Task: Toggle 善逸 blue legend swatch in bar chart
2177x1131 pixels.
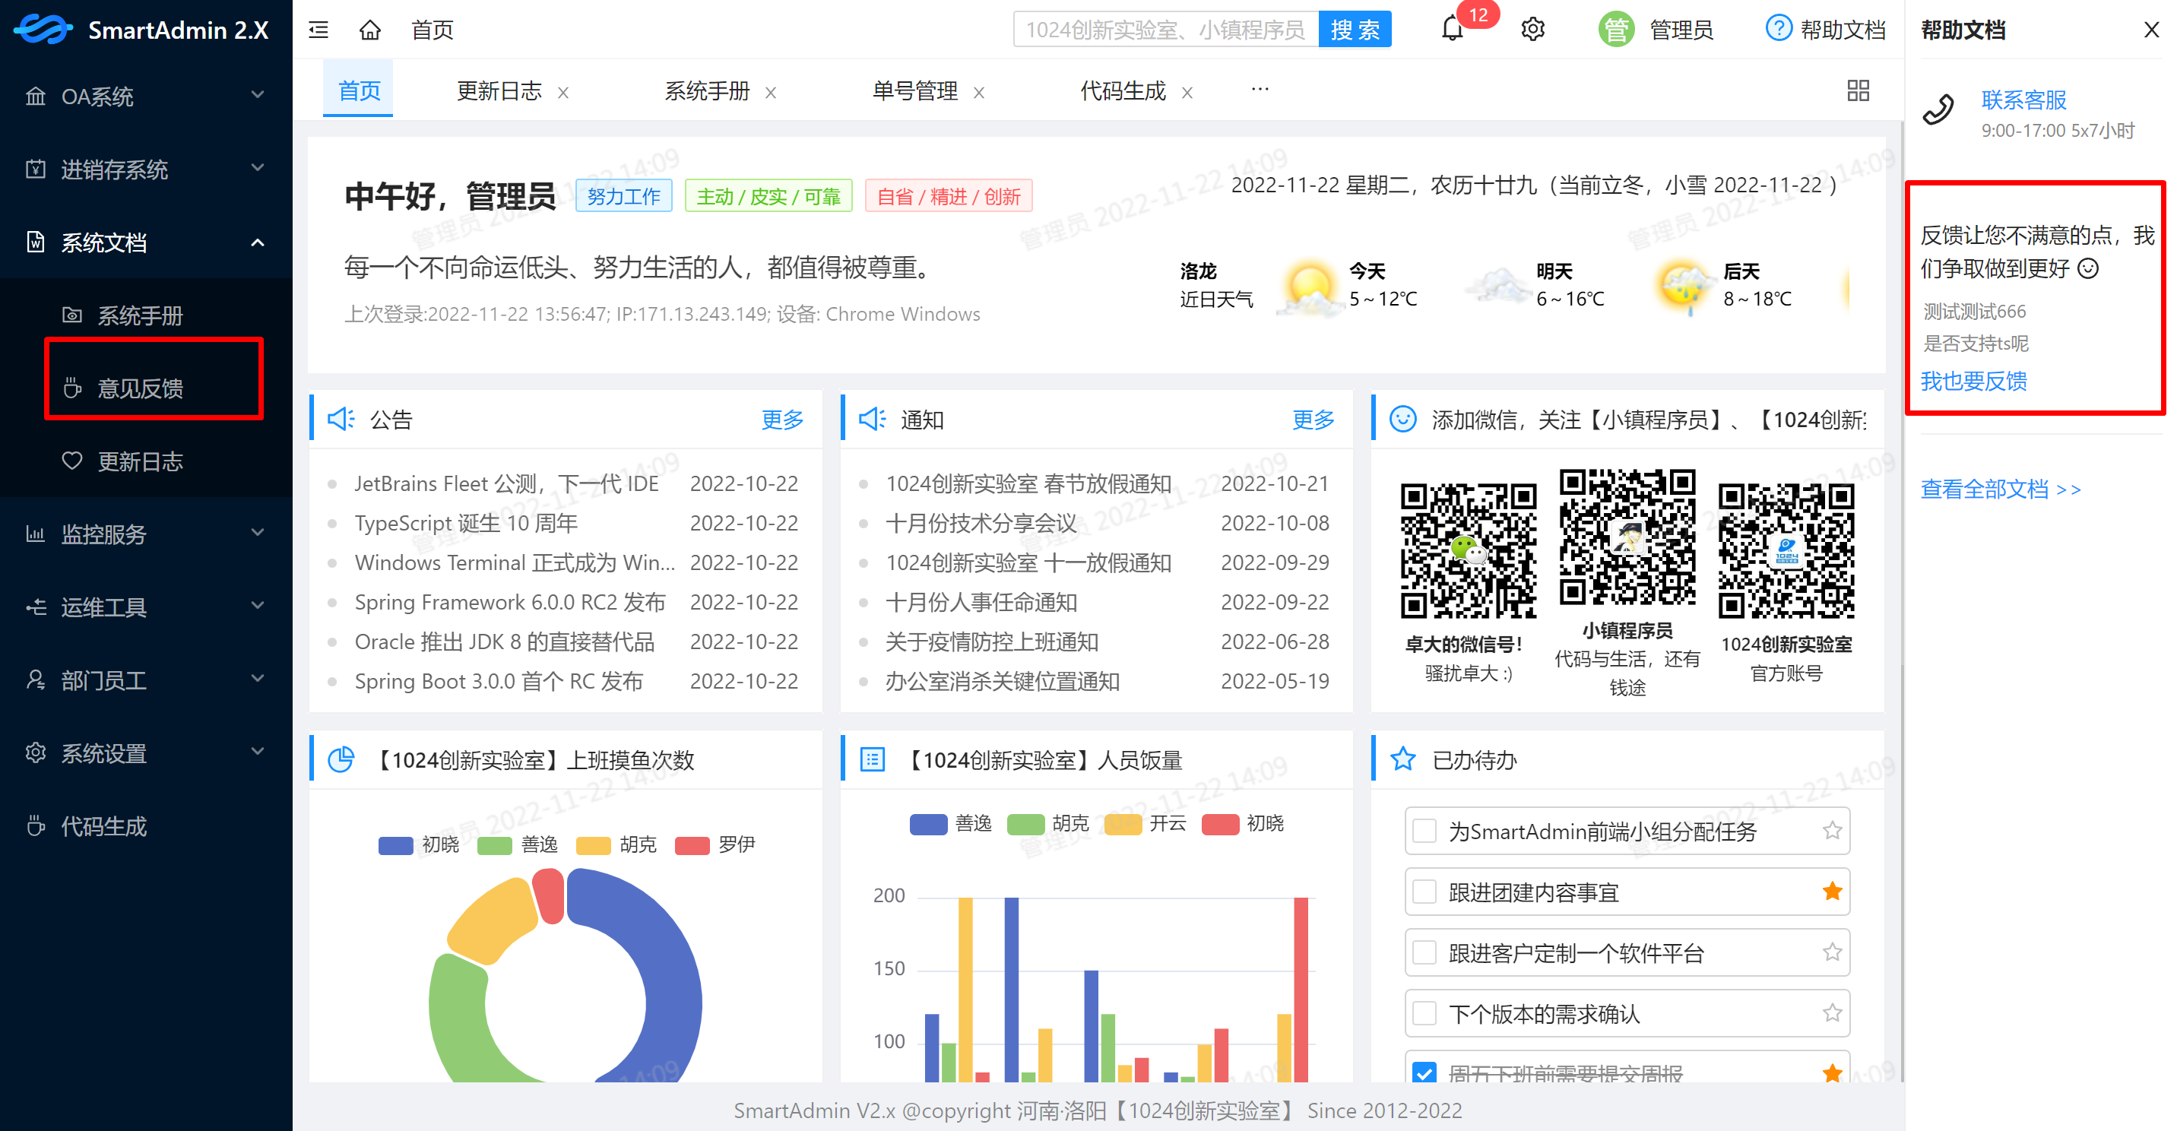Action: tap(929, 823)
